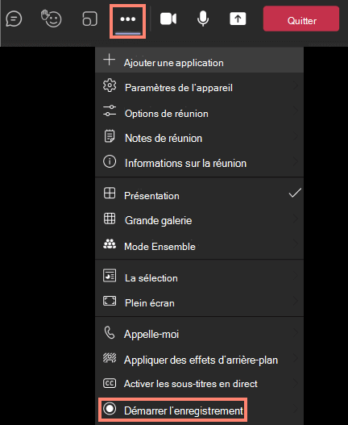
Task: Click the share content upload icon
Action: pos(238,19)
